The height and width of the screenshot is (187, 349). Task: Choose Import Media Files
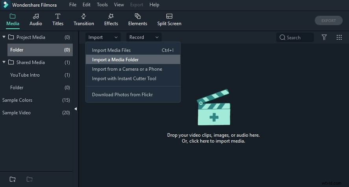[x=133, y=50]
